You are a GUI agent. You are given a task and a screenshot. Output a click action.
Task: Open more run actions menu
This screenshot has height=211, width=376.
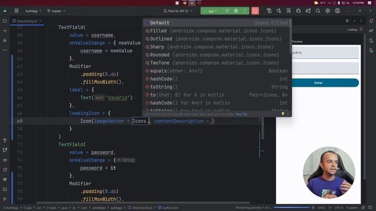pos(245,11)
